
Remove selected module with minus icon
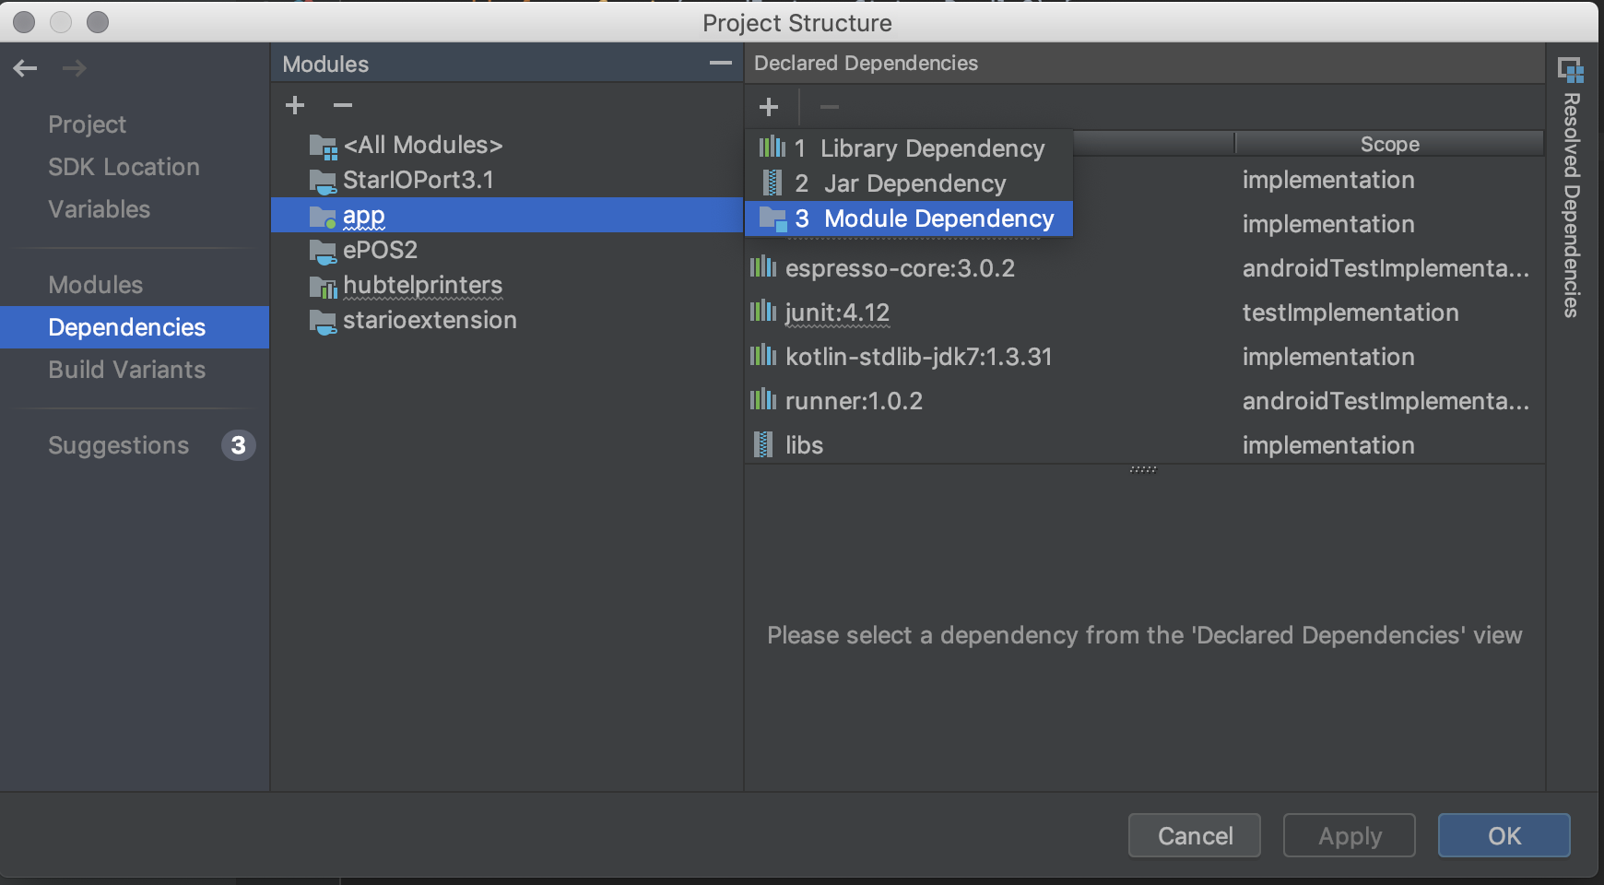click(343, 105)
